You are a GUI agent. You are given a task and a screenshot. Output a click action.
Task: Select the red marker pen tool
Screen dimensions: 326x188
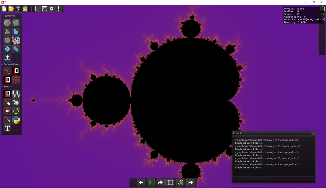point(7,103)
